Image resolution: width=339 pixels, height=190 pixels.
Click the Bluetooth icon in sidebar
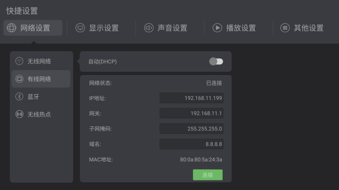19,97
